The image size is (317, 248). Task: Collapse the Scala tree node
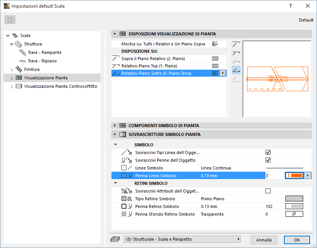[x=8, y=36]
